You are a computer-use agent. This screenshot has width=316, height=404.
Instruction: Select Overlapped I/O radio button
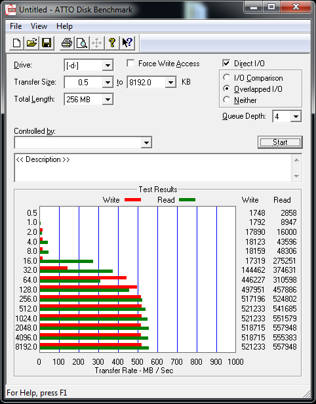[x=227, y=89]
